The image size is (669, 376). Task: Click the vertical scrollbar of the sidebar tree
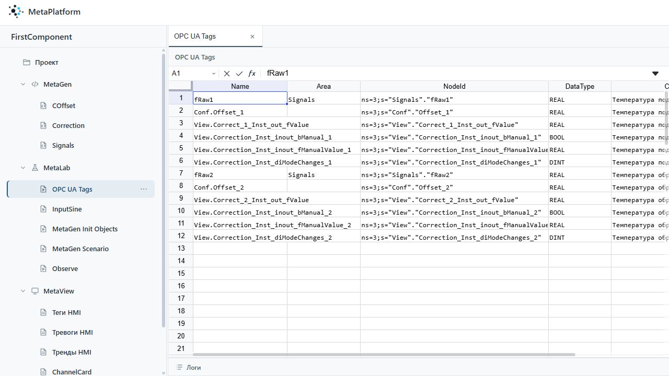(x=164, y=191)
